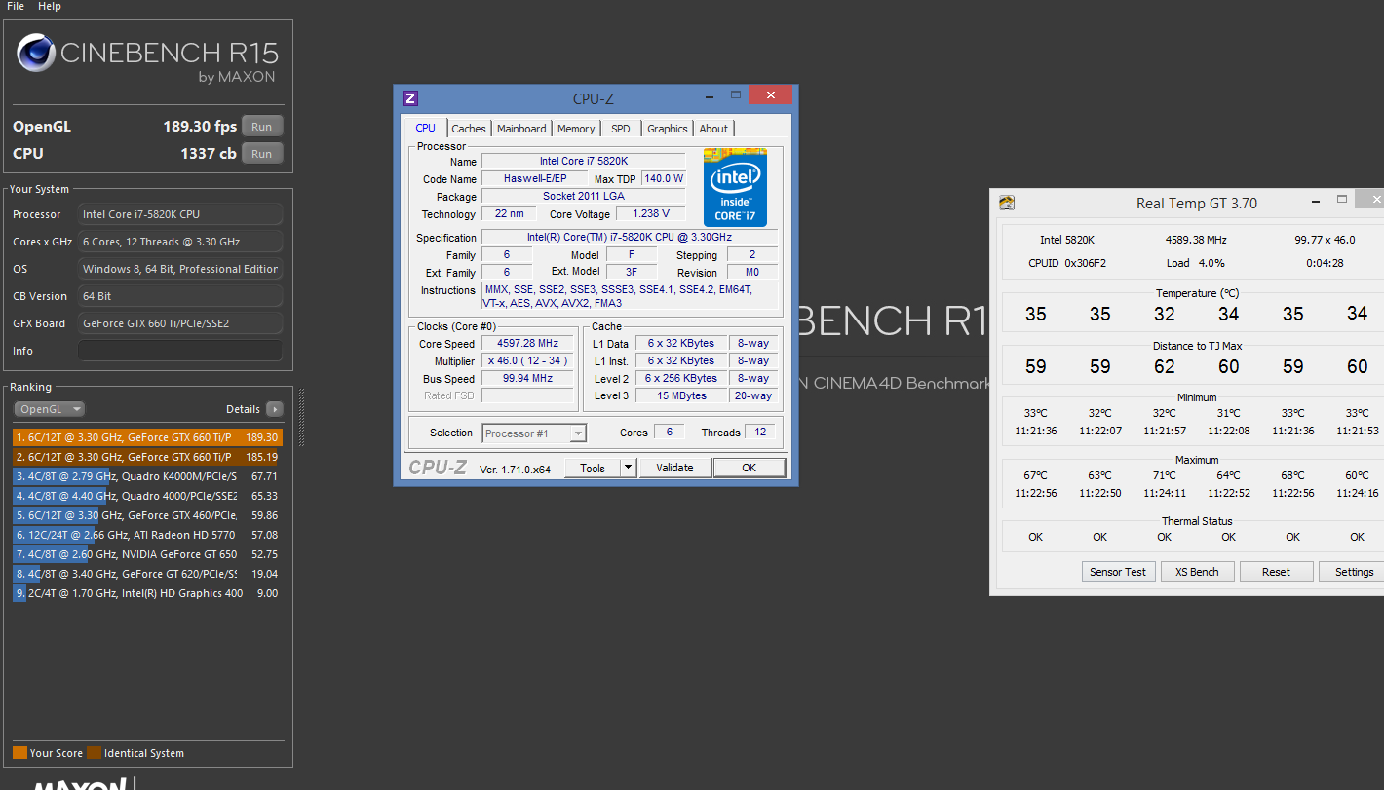Switch to the Mainboard tab in CPU-Z

(x=521, y=129)
